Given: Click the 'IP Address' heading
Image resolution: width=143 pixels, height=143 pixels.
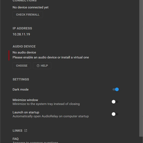Looking at the screenshot, I should [x=22, y=28].
